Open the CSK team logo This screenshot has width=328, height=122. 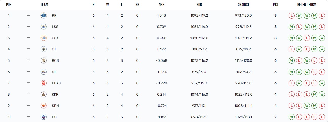(43, 38)
